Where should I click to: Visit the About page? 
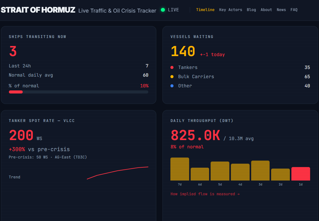coord(266,10)
